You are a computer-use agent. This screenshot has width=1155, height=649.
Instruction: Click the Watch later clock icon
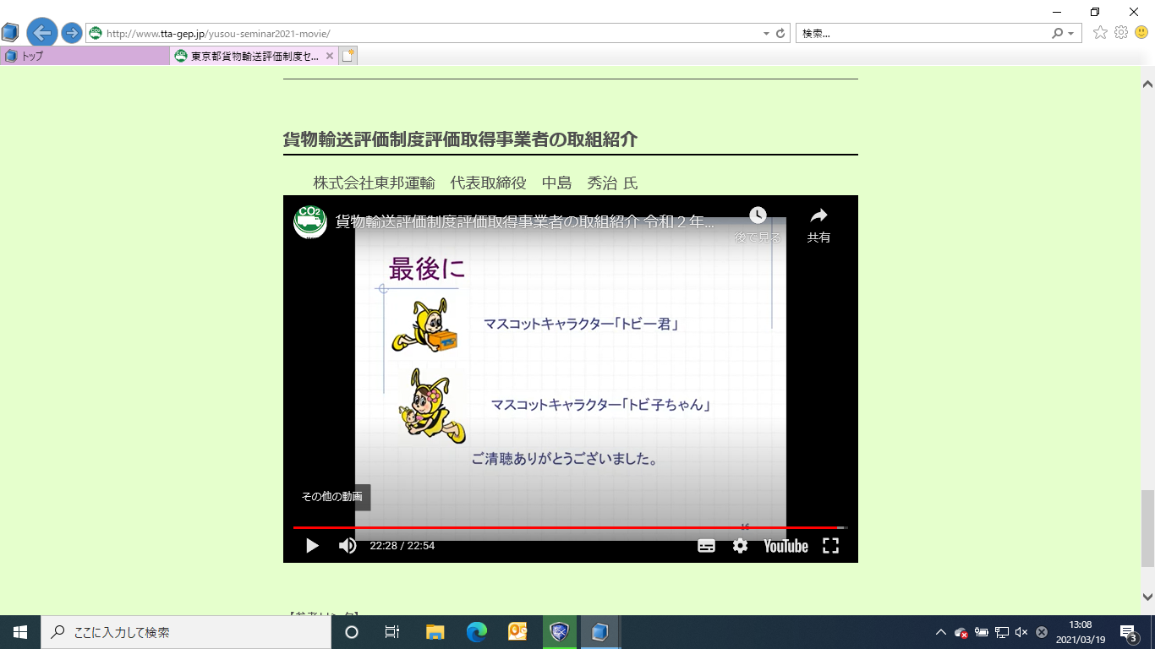tap(758, 215)
